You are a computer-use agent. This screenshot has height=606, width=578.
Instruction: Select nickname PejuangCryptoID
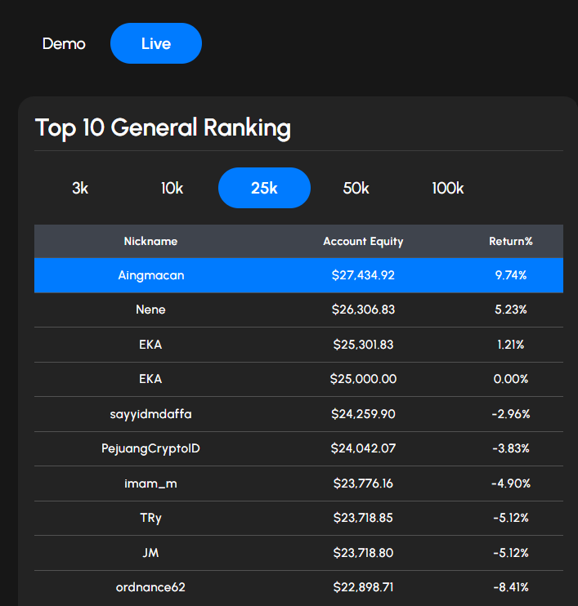(x=150, y=448)
